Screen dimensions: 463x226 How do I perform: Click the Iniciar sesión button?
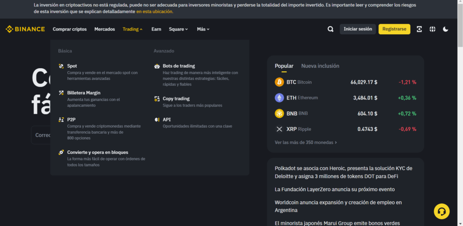pyautogui.click(x=358, y=29)
